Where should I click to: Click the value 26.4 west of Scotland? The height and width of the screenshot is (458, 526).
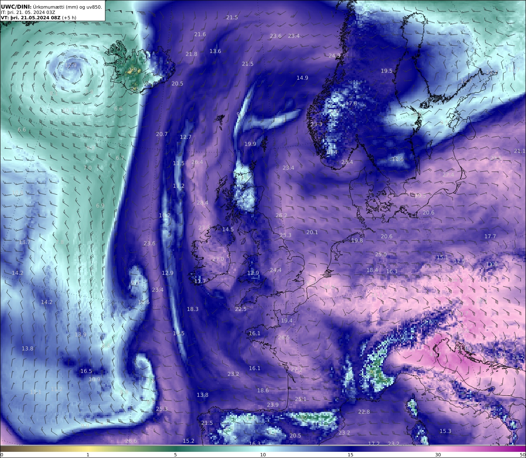tap(197, 162)
